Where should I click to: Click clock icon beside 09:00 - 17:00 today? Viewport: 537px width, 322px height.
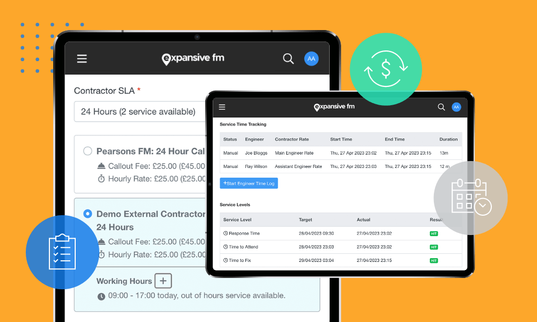point(101,296)
